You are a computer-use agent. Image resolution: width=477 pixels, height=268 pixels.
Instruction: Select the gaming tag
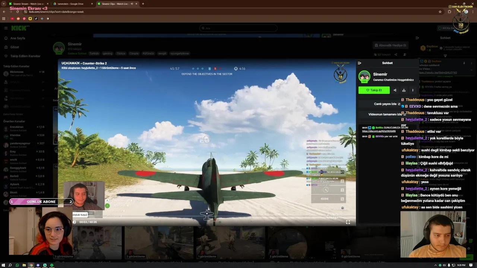[x=108, y=53]
